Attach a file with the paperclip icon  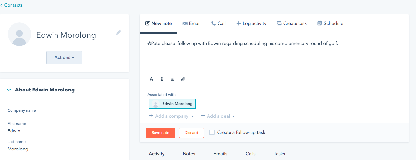point(183,79)
